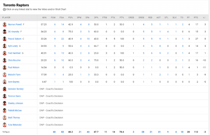
Task: View Pascal Siakam's 22 field goal attempts
Action: (x=62, y=39)
